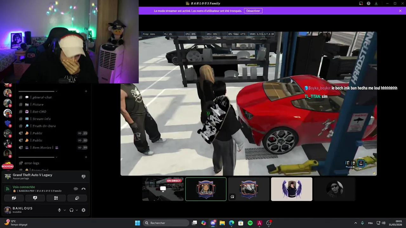This screenshot has width=406, height=228.
Task: Open the server icon with the 2 badge
Action: (8, 153)
